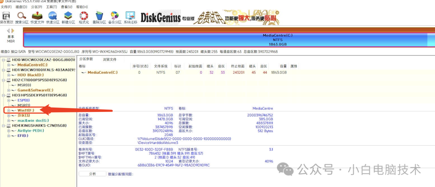The image size is (435, 187).
Task: Click volume icon beside MediaCentre(C:) in partition table
Action: click(x=83, y=73)
